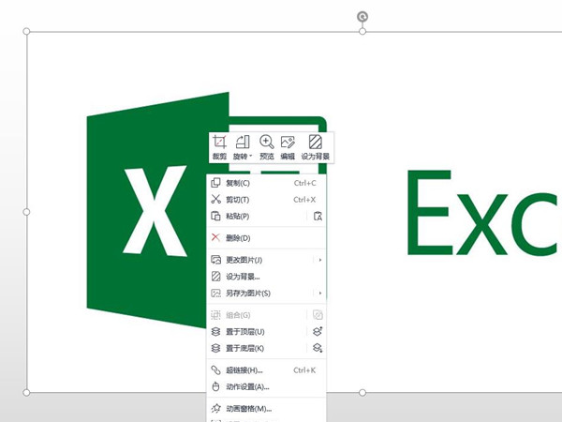Click the top-left corner sizing handle
Image resolution: width=562 pixels, height=422 pixels.
[x=26, y=31]
